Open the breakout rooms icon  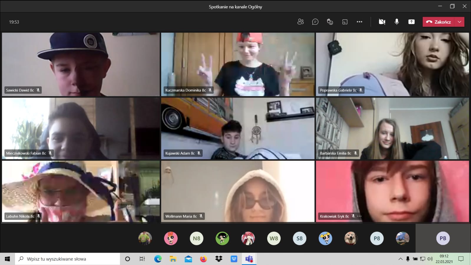(x=345, y=22)
